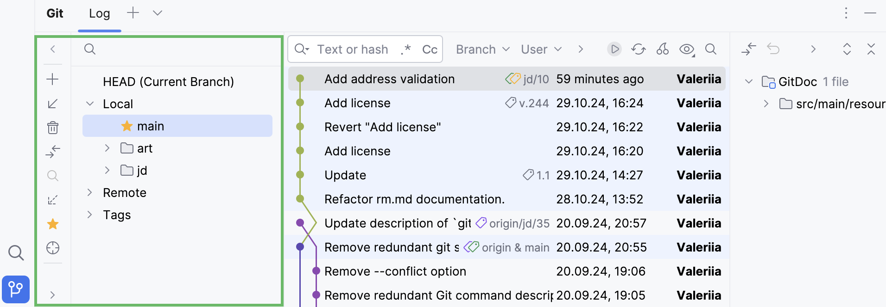Open the Branch filter dropdown

click(x=482, y=49)
